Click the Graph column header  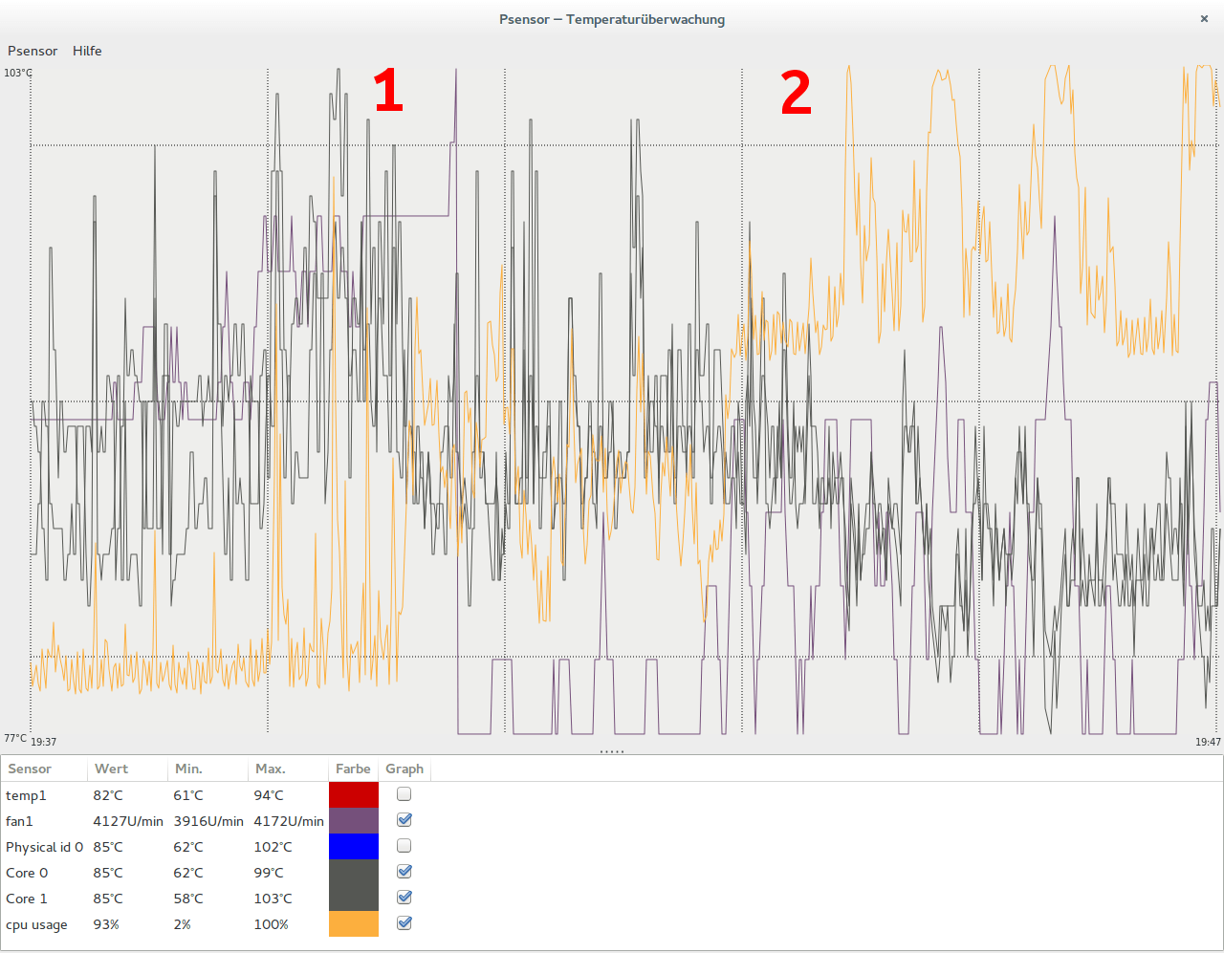click(x=404, y=769)
